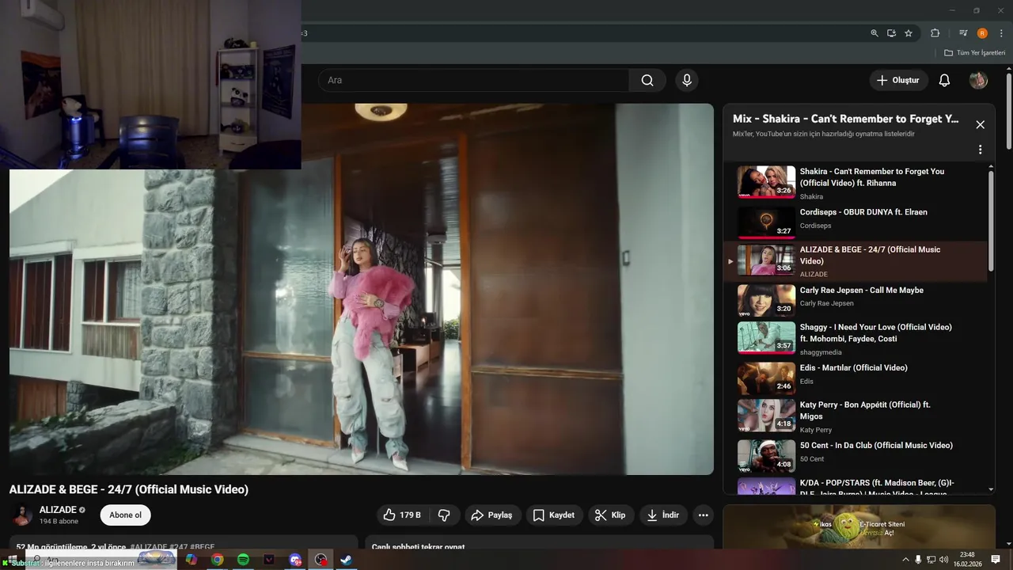Open YouTube notifications bell
Image resolution: width=1013 pixels, height=570 pixels.
click(944, 80)
